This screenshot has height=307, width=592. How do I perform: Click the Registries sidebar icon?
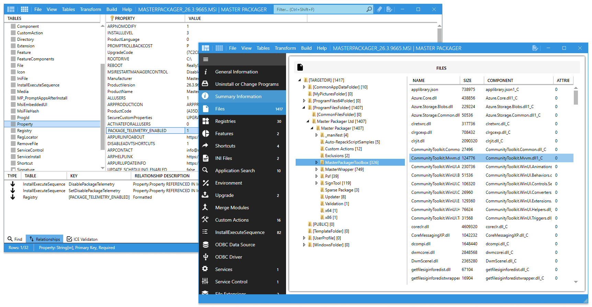[x=205, y=121]
